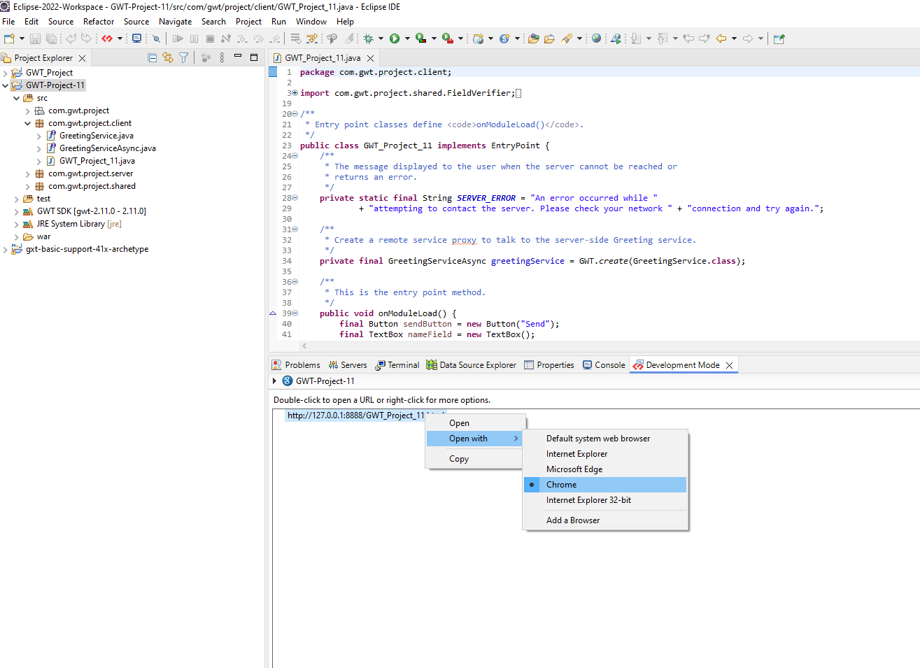Close the GWT_Project_11.java editor tab
The width and height of the screenshot is (920, 668).
[371, 58]
